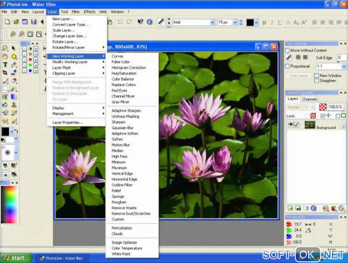
Task: Toggle the lock transparency checkbox
Action: (307, 116)
